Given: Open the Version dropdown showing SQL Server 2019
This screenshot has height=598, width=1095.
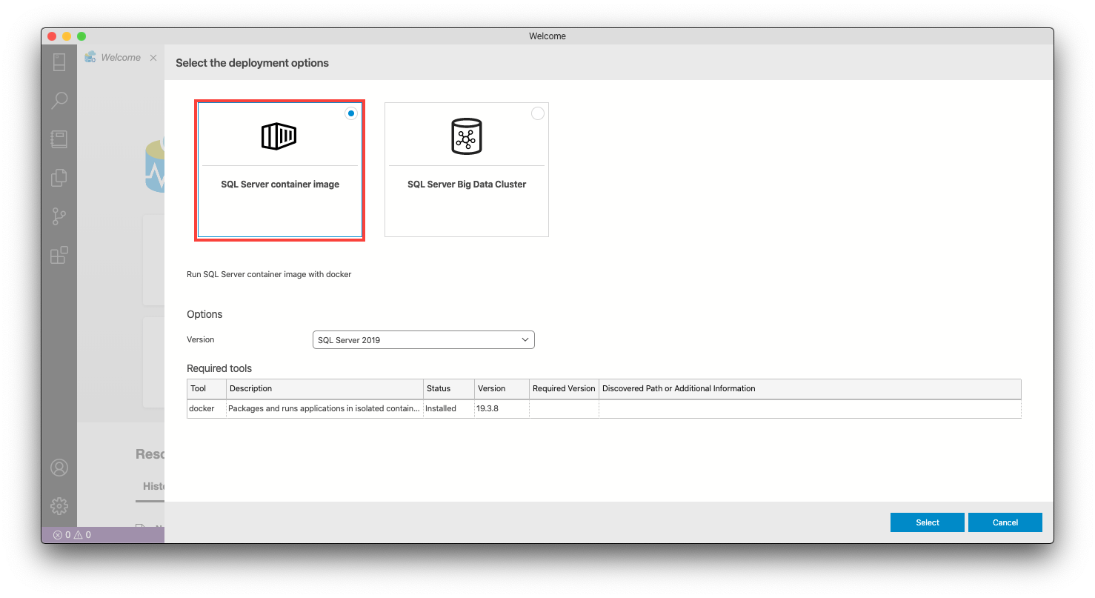Looking at the screenshot, I should point(423,340).
